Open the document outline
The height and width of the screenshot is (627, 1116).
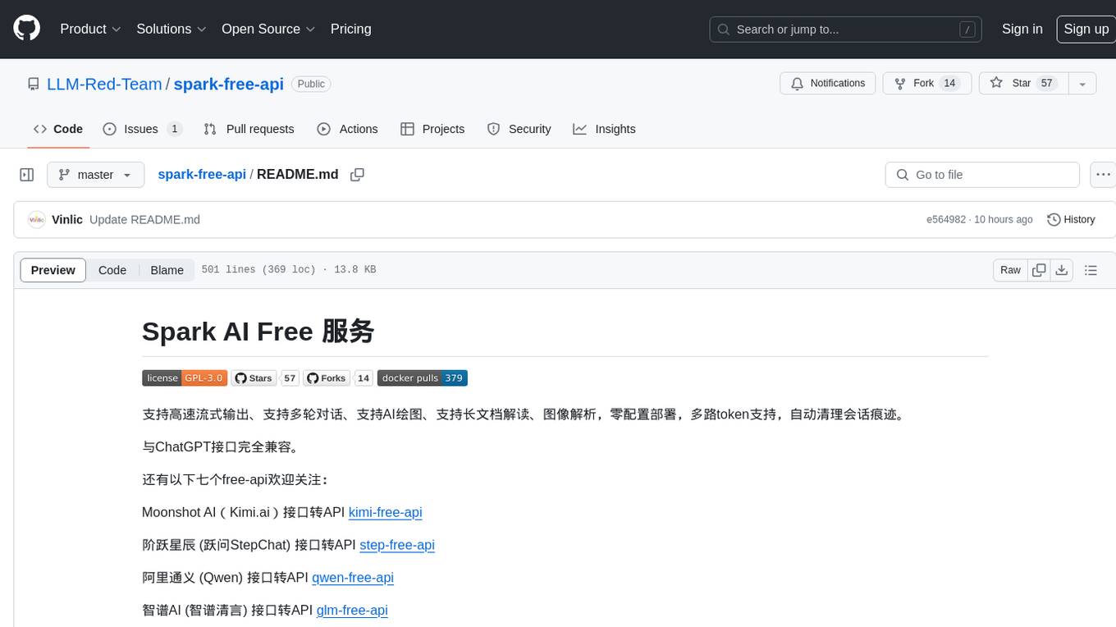click(x=1091, y=270)
